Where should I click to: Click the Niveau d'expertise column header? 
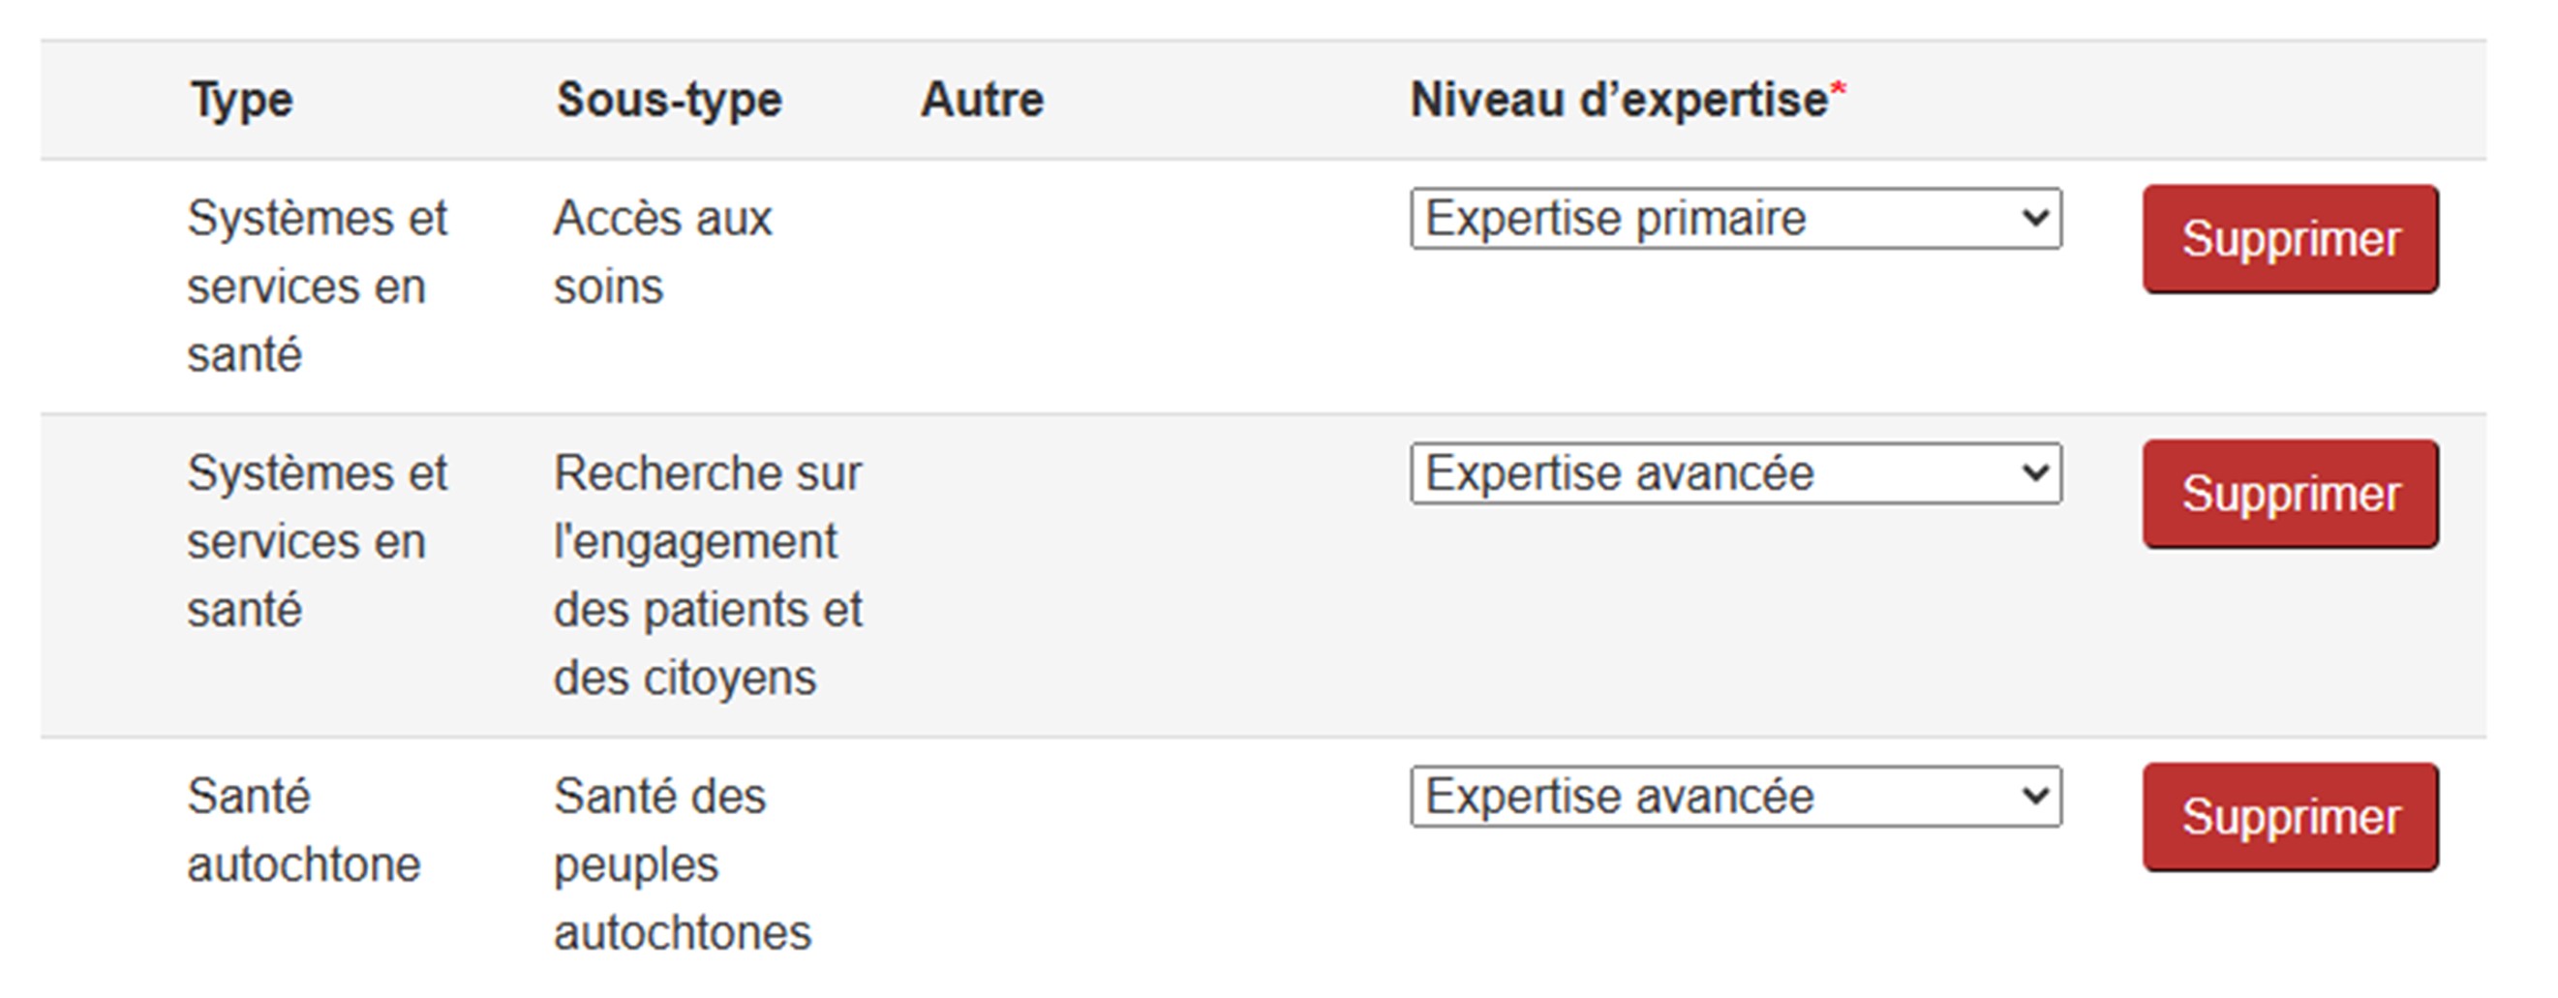coord(1619,101)
